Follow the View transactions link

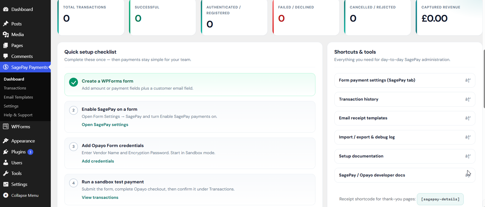tap(100, 197)
